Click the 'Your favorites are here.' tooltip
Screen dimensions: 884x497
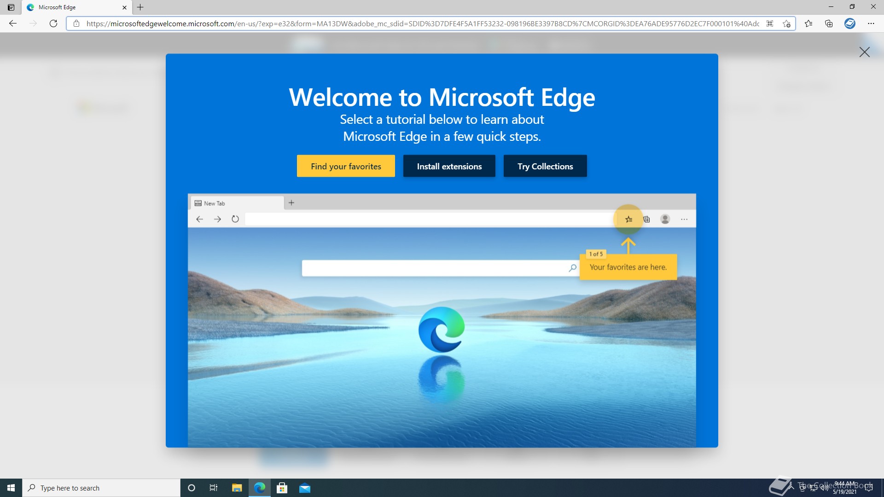(628, 267)
